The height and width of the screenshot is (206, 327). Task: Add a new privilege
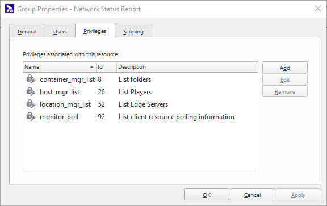pyautogui.click(x=285, y=68)
